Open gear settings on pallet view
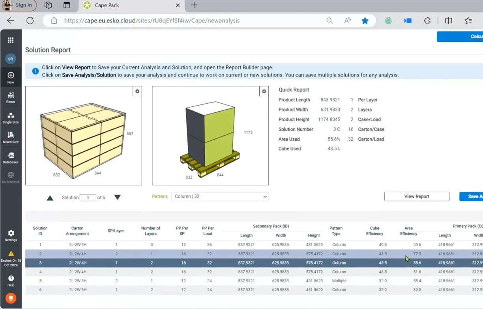Viewport: 483px width, 309px height. (264, 91)
